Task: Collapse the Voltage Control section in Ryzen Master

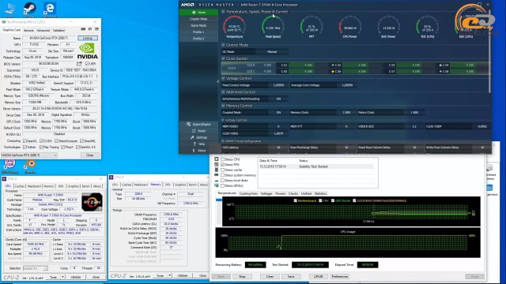Action: pos(223,78)
